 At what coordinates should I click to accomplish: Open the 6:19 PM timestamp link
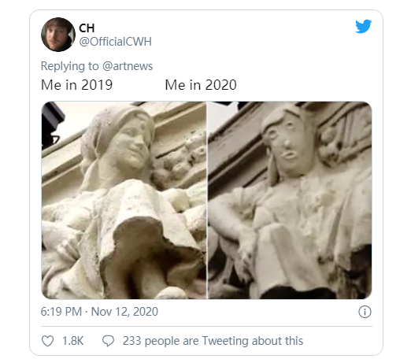[61, 312]
